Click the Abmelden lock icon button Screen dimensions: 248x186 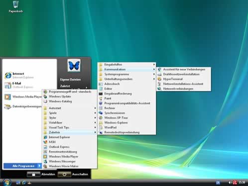click(x=33, y=174)
